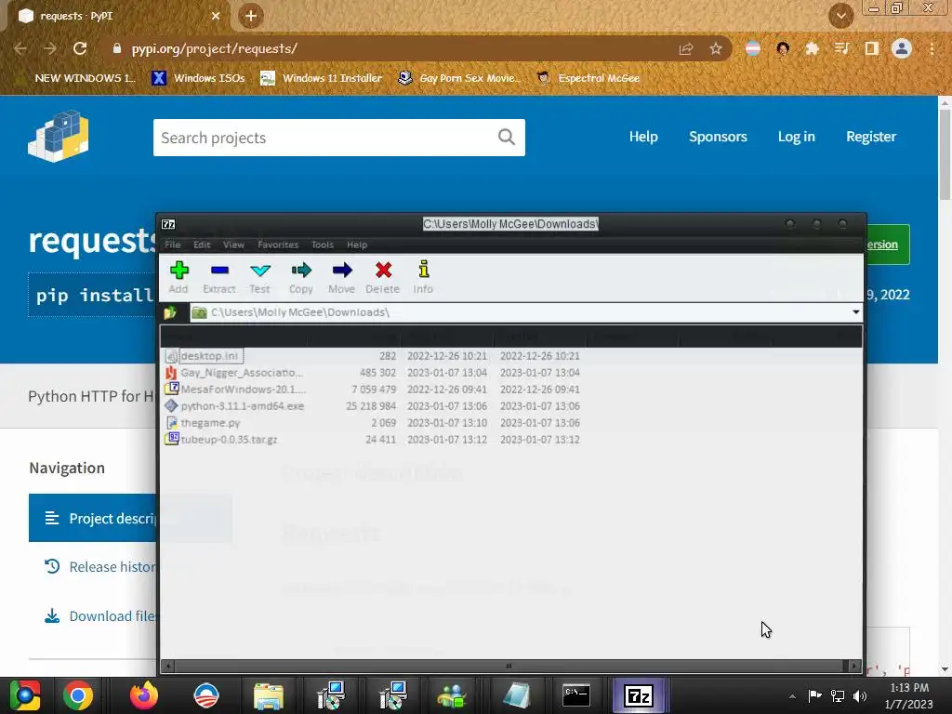
Task: Show hidden system tray icons
Action: [792, 696]
